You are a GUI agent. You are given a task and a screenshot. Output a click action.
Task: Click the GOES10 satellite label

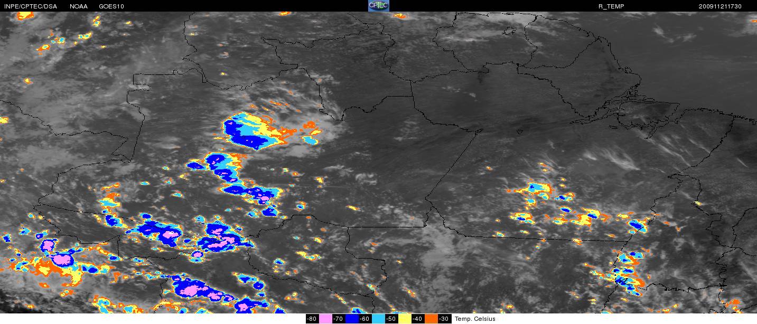[112, 6]
